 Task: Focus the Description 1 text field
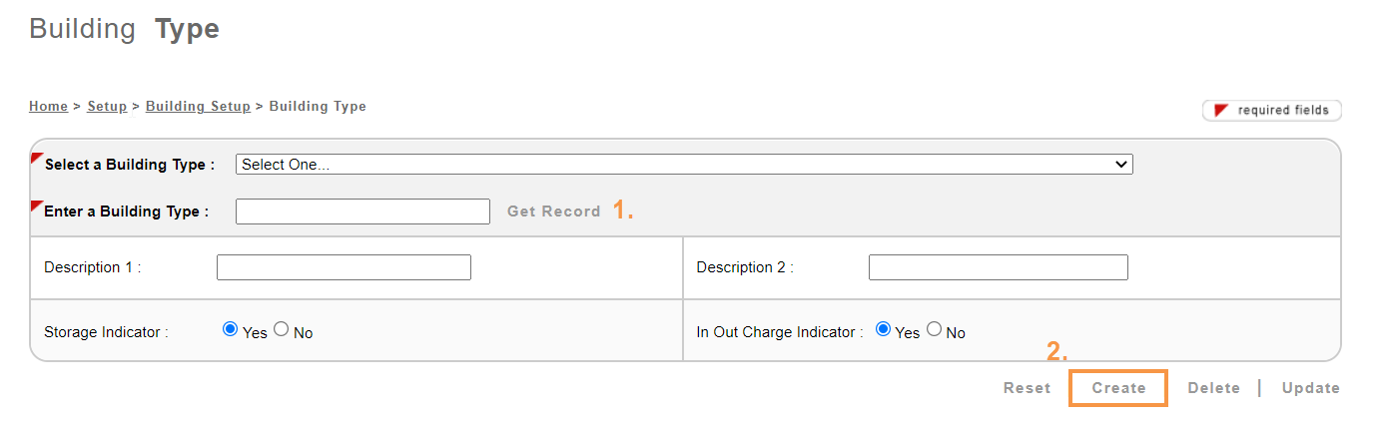pyautogui.click(x=344, y=267)
